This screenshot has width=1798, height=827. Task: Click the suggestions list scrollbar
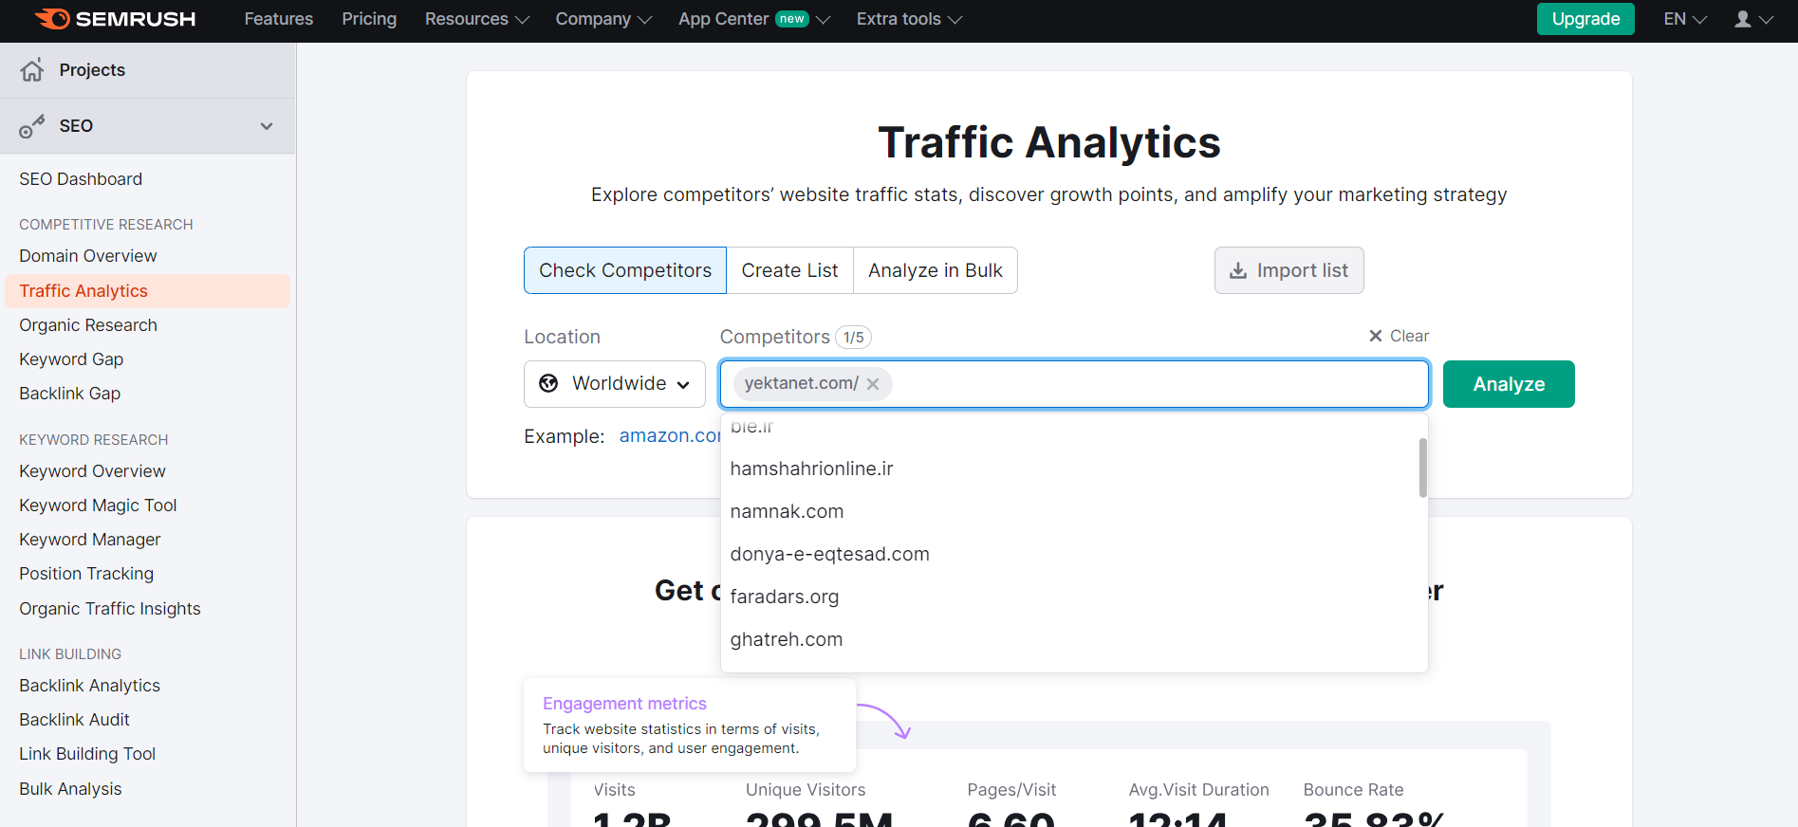1423,467
